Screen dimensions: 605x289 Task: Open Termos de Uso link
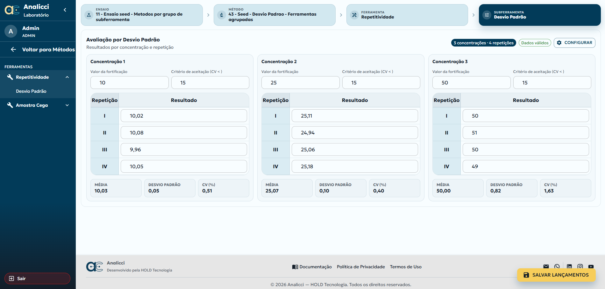(406, 267)
